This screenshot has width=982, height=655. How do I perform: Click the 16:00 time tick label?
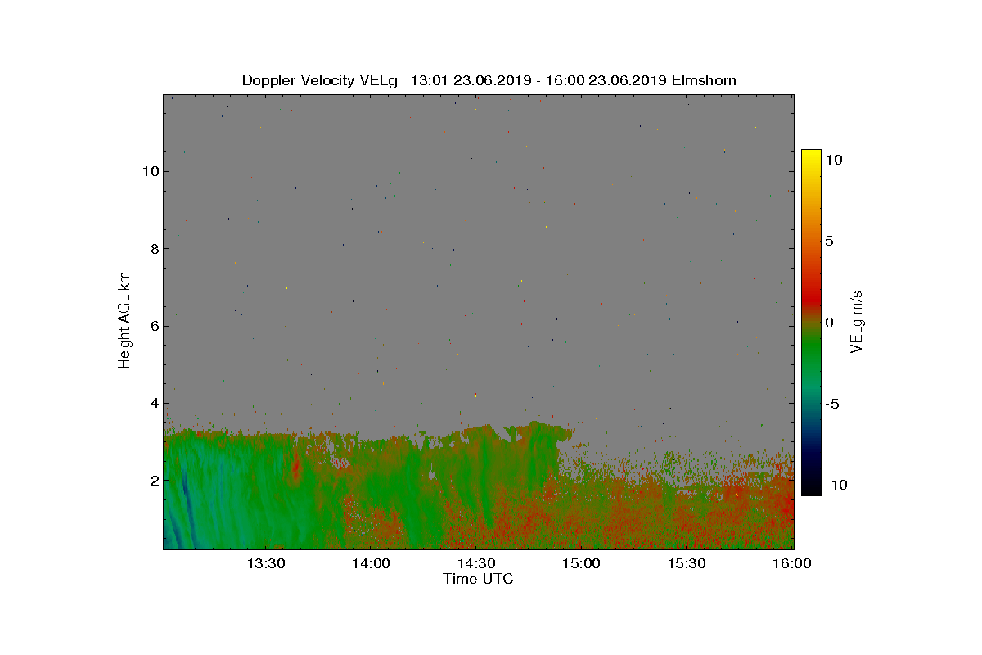pos(792,563)
